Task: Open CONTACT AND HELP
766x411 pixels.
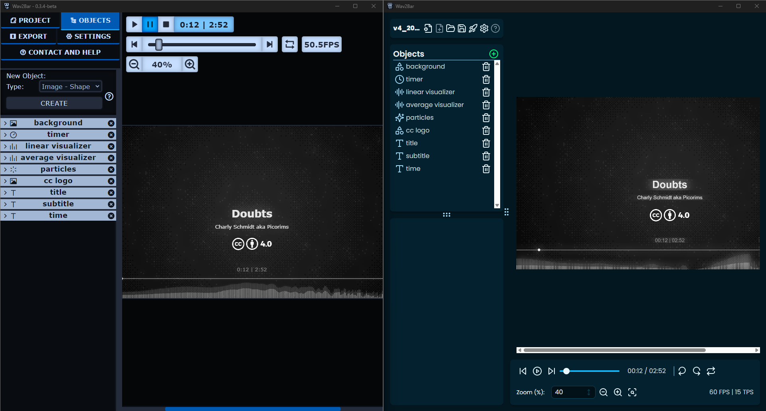Action: tap(60, 52)
